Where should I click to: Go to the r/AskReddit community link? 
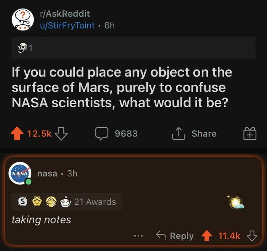[64, 14]
